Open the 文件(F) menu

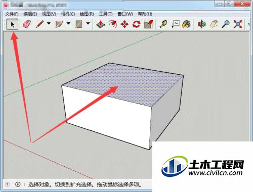(x=12, y=14)
